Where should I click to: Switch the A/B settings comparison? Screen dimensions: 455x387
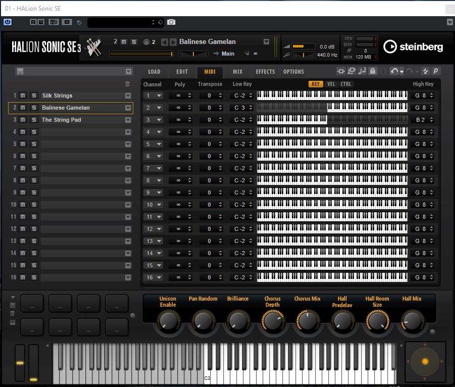click(54, 22)
